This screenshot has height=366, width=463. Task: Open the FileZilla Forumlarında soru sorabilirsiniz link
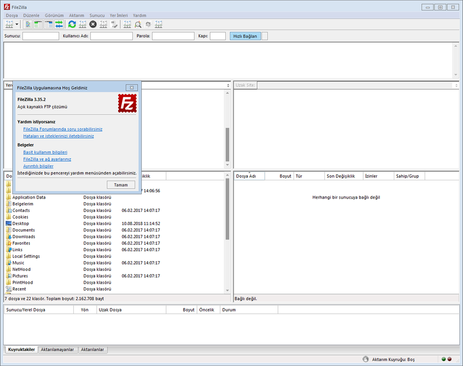[63, 129]
